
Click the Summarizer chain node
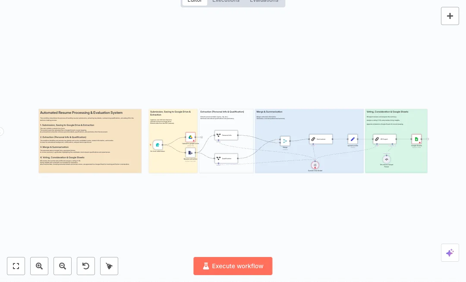(321, 139)
